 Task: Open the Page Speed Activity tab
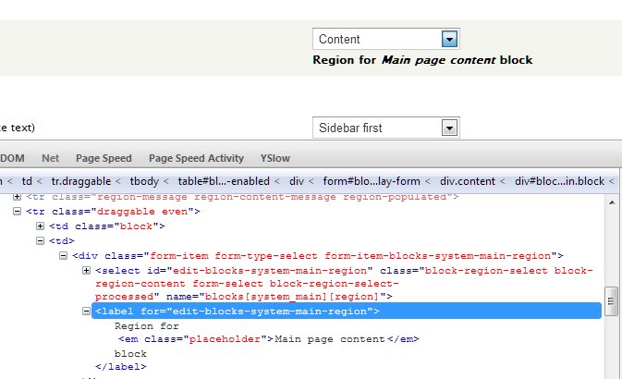click(196, 158)
